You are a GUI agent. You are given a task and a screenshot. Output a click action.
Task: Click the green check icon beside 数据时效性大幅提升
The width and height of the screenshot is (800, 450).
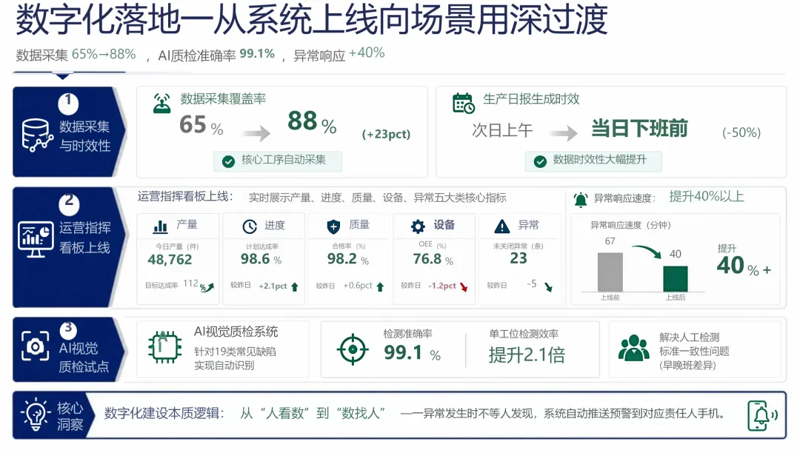tap(540, 161)
